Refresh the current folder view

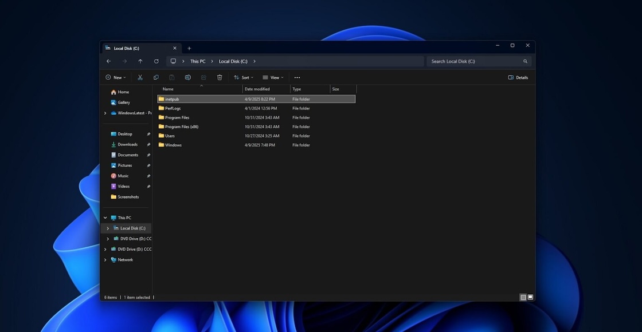pyautogui.click(x=156, y=61)
